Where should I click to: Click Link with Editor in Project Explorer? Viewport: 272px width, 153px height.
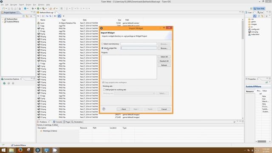27,16
